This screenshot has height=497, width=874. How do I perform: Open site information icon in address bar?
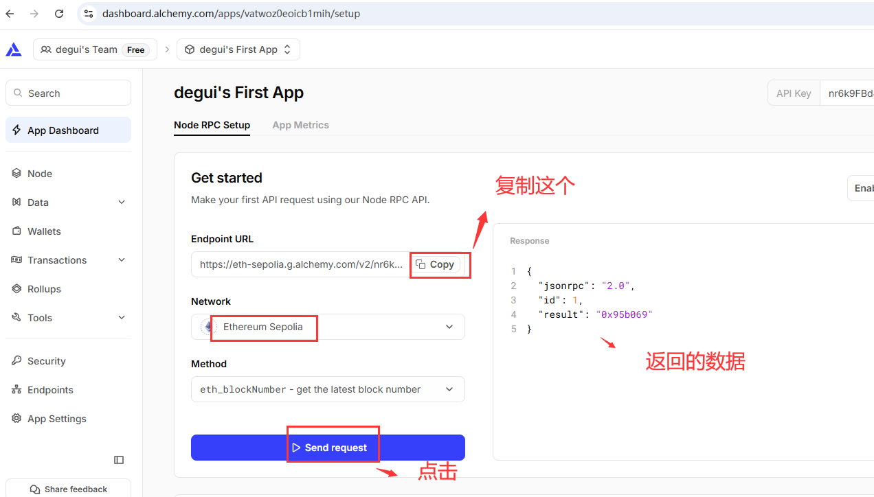click(x=88, y=13)
